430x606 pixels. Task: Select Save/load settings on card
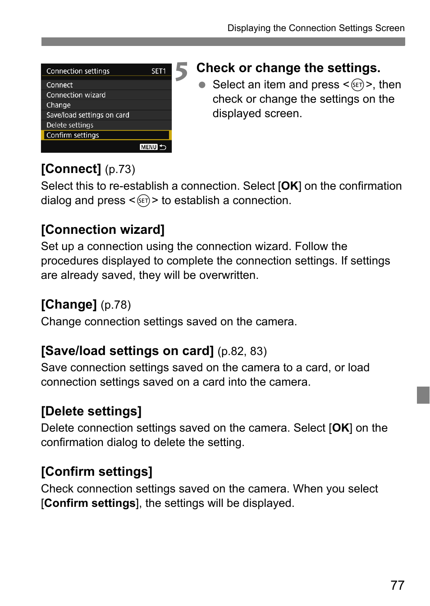click(106, 115)
